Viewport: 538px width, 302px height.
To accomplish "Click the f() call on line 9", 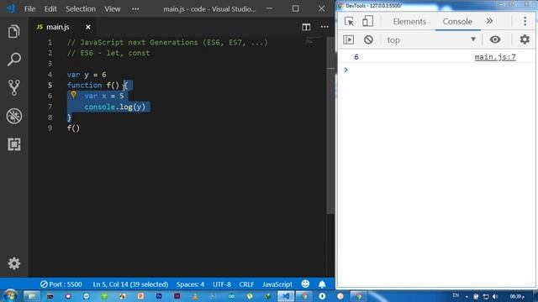I will 73,128.
